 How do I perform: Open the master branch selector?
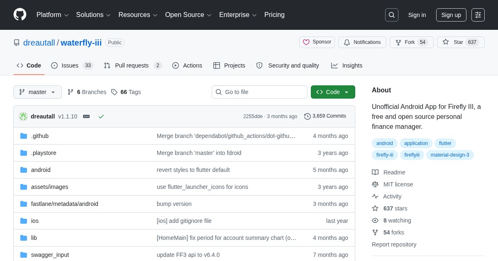[37, 92]
